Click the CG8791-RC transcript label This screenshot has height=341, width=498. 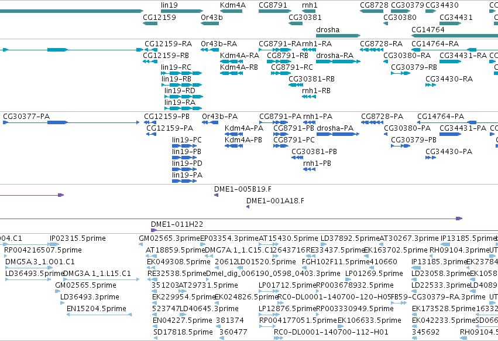point(292,67)
